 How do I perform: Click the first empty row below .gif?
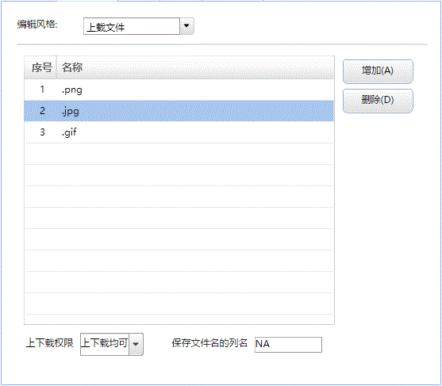(x=179, y=154)
